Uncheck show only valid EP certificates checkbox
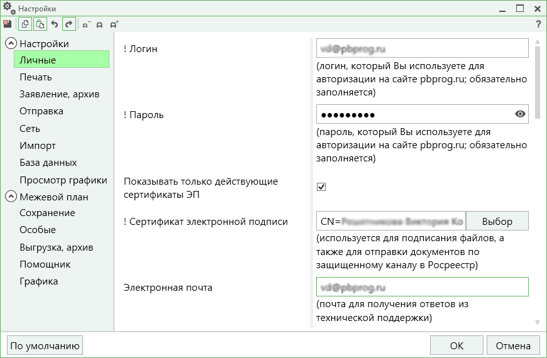Image resolution: width=547 pixels, height=358 pixels. (x=321, y=187)
